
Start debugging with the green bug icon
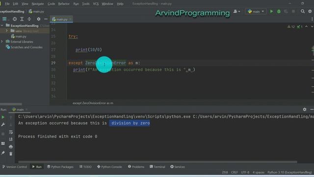click(x=279, y=11)
